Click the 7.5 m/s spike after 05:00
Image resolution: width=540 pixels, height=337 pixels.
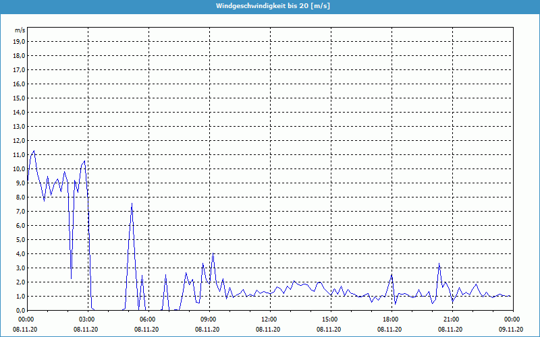tap(132, 204)
